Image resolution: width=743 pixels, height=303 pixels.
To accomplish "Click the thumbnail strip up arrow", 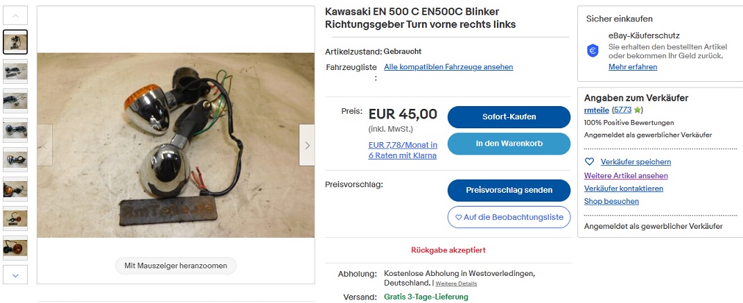I will [15, 16].
